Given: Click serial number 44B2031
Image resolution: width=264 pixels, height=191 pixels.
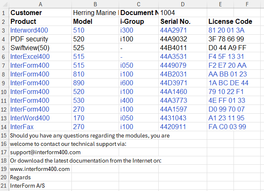Looking at the screenshot, I should [x=183, y=74].
